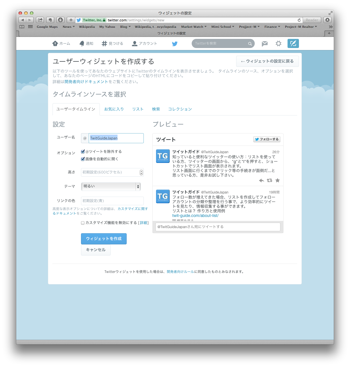Expand the News bookmarks folder
The height and width of the screenshot is (367, 350).
[69, 27]
